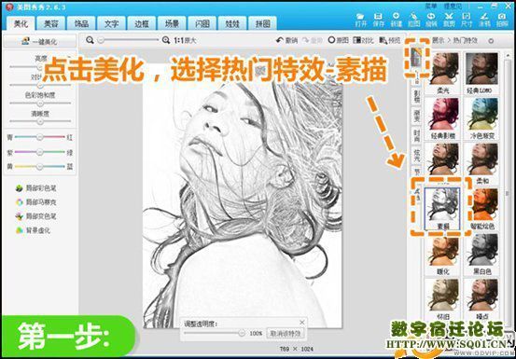Open the 影楼 effects category tab
Screen dimensions: 516x359
pyautogui.click(x=416, y=96)
